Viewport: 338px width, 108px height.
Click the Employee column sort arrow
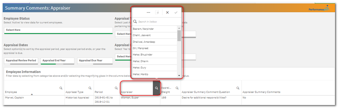point(32,94)
